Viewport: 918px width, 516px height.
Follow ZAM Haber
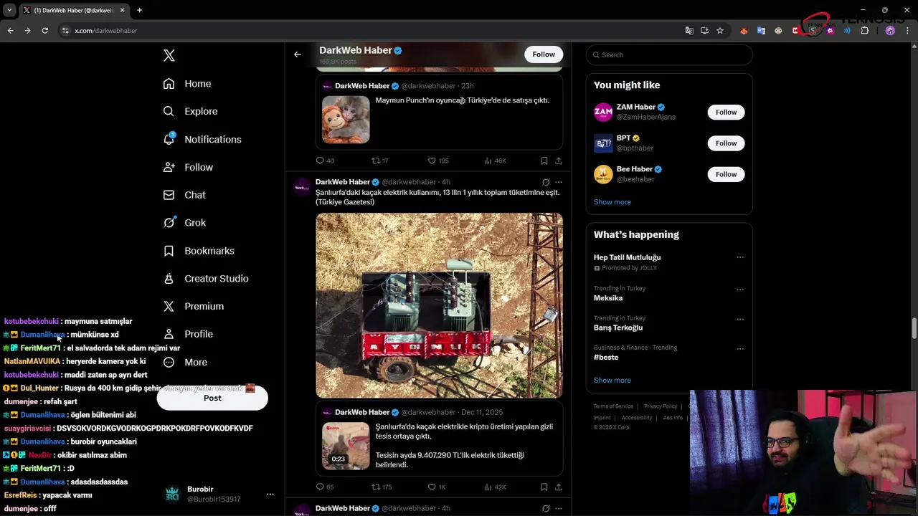[726, 112]
